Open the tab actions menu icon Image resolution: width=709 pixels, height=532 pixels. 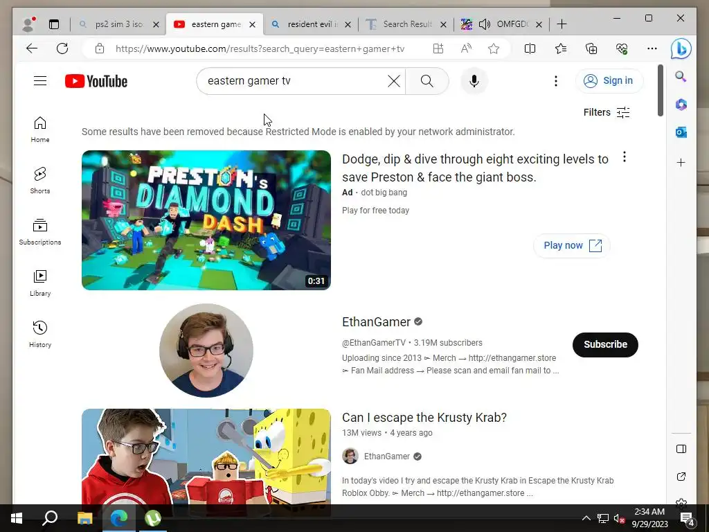click(54, 24)
